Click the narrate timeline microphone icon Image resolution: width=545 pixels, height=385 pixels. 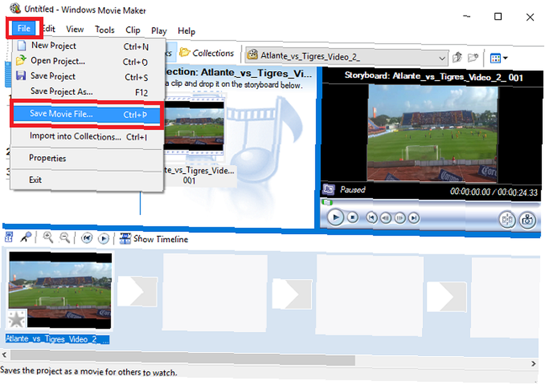26,237
